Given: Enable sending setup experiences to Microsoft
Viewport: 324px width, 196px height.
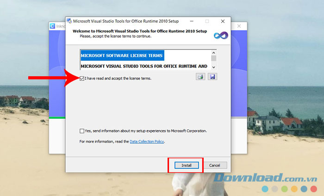Looking at the screenshot, I should tap(82, 131).
